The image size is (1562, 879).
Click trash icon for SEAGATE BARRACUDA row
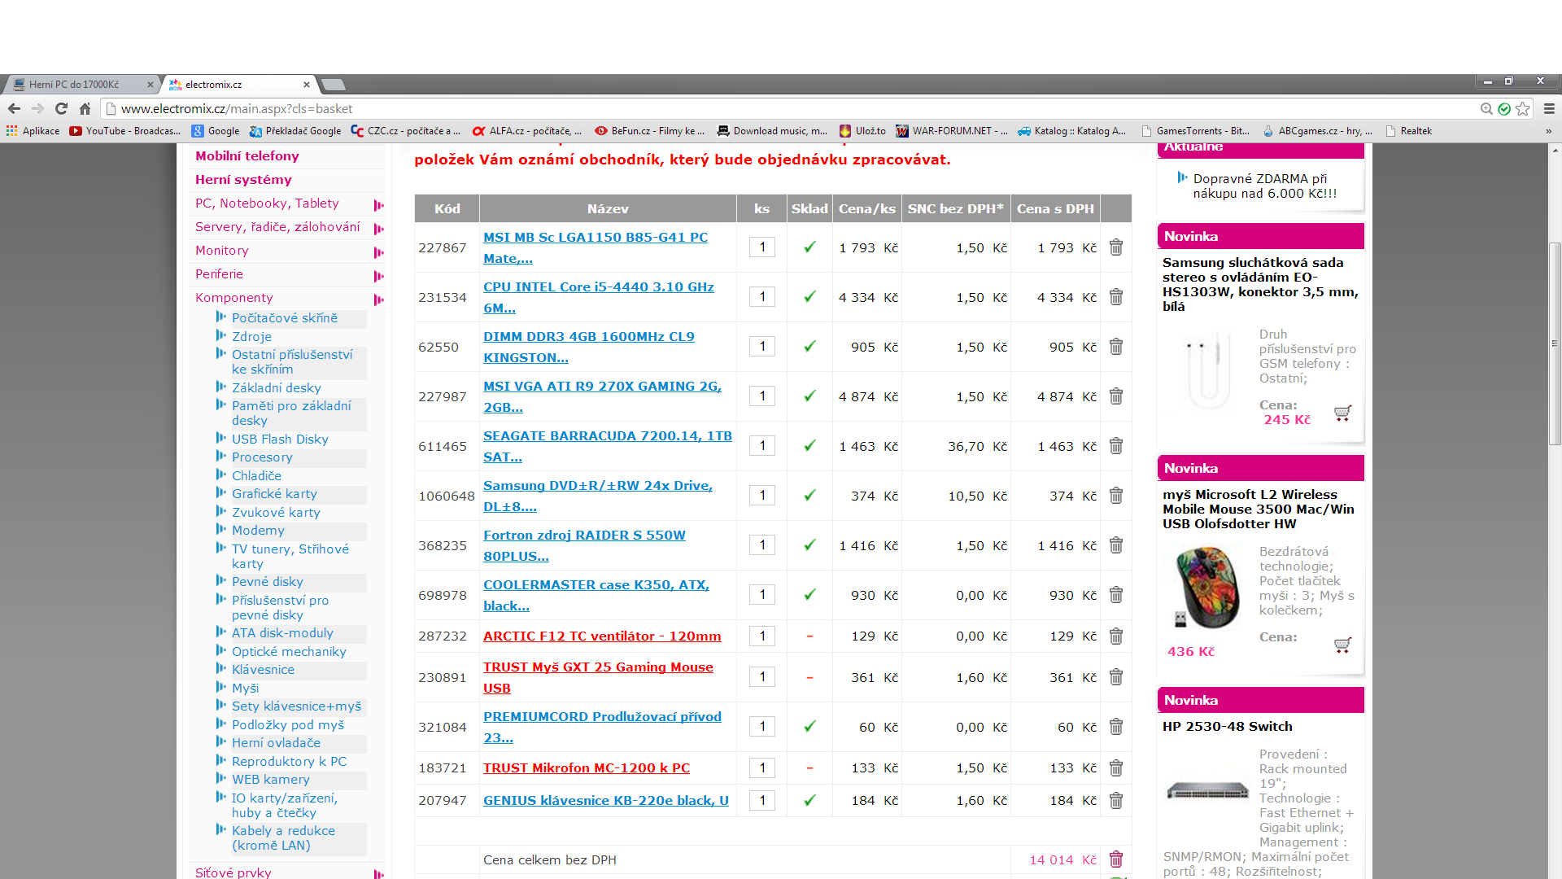pyautogui.click(x=1115, y=446)
